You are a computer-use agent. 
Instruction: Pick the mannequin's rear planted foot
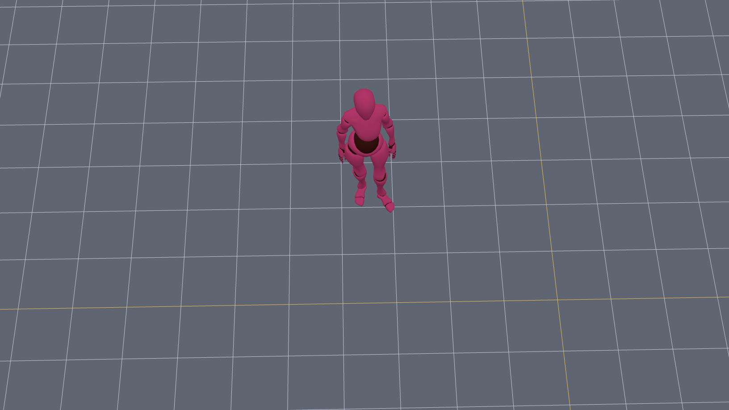[x=360, y=196]
